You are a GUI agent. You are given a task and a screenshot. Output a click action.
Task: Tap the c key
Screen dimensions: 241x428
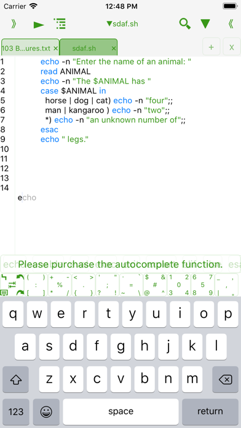click(97, 379)
